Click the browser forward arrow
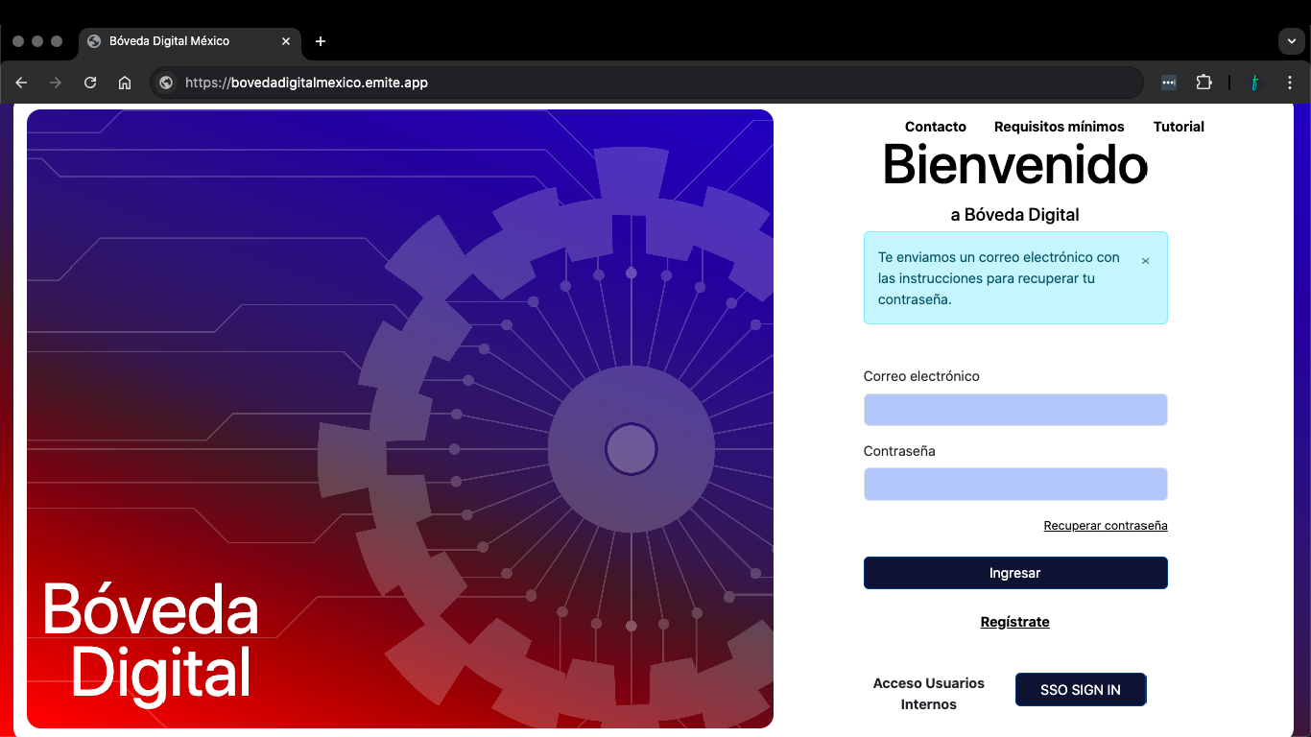This screenshot has height=737, width=1311. (56, 83)
